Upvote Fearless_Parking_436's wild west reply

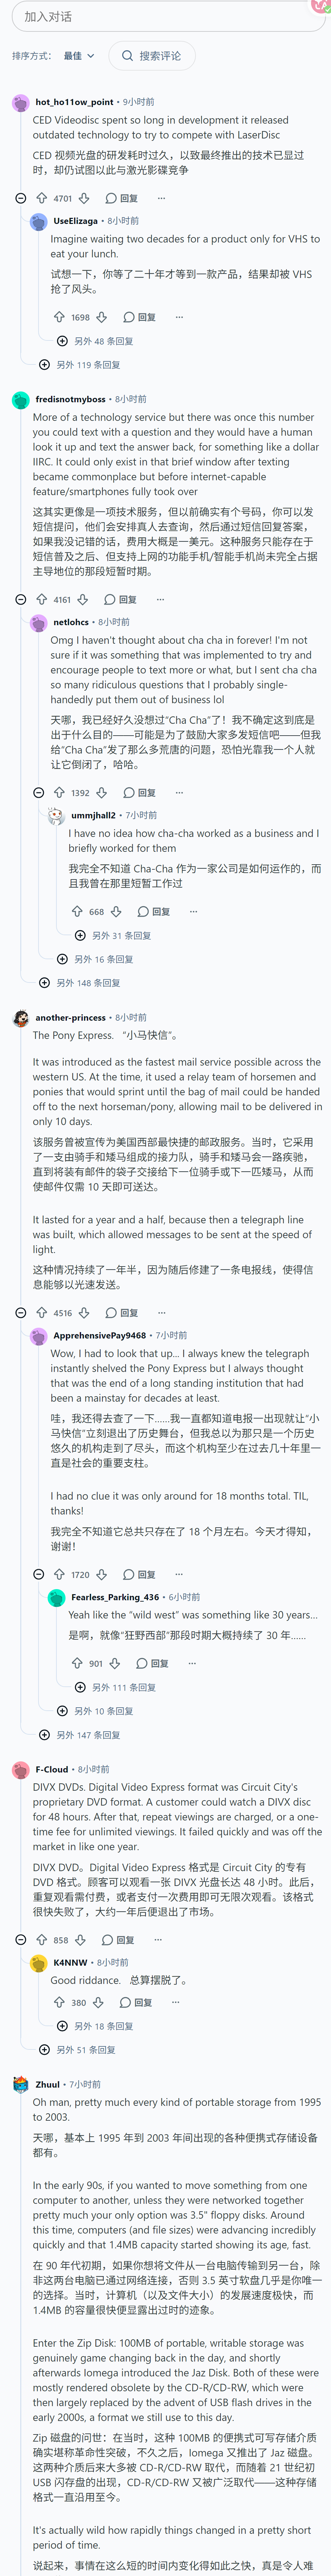click(77, 1663)
